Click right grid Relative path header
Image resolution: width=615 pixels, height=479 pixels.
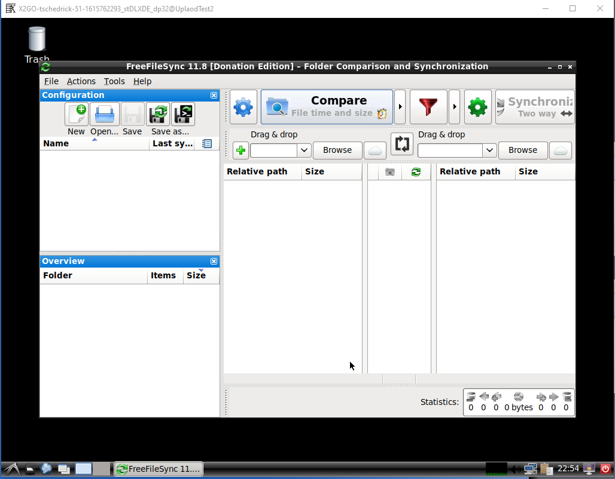click(x=476, y=172)
